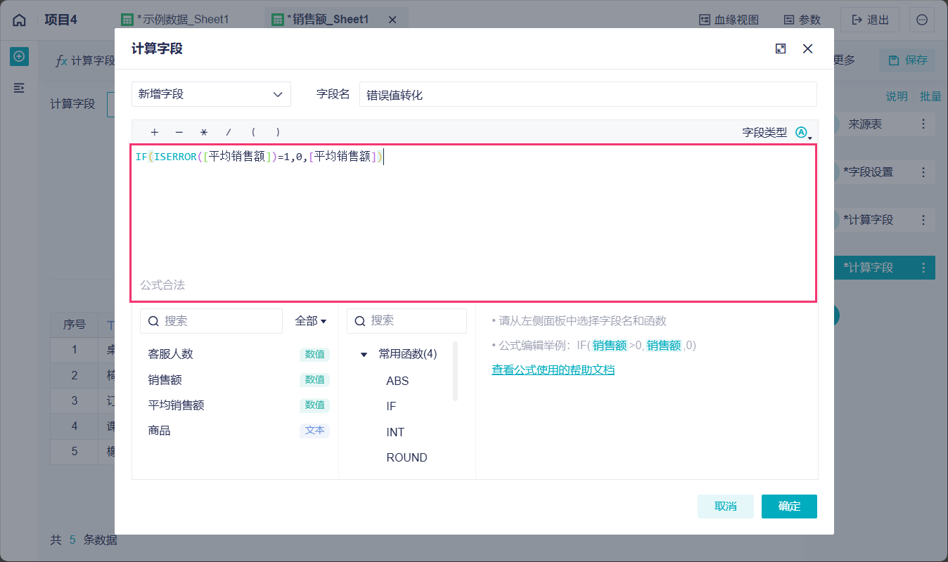Click the 退出 exit button

tap(870, 20)
